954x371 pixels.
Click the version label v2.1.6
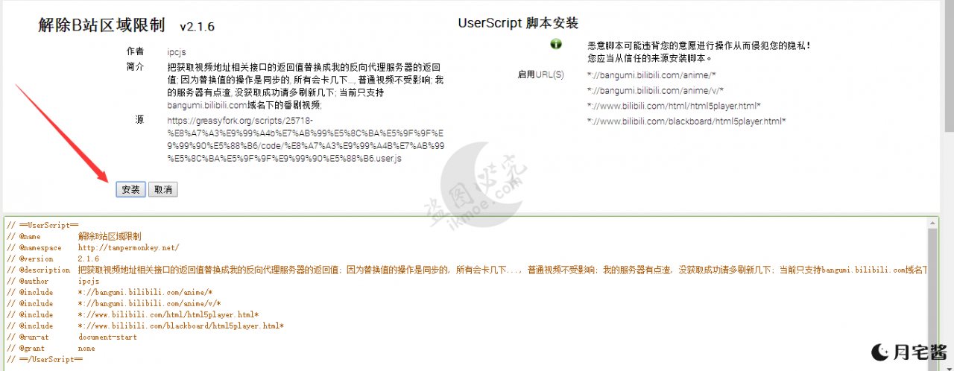197,26
